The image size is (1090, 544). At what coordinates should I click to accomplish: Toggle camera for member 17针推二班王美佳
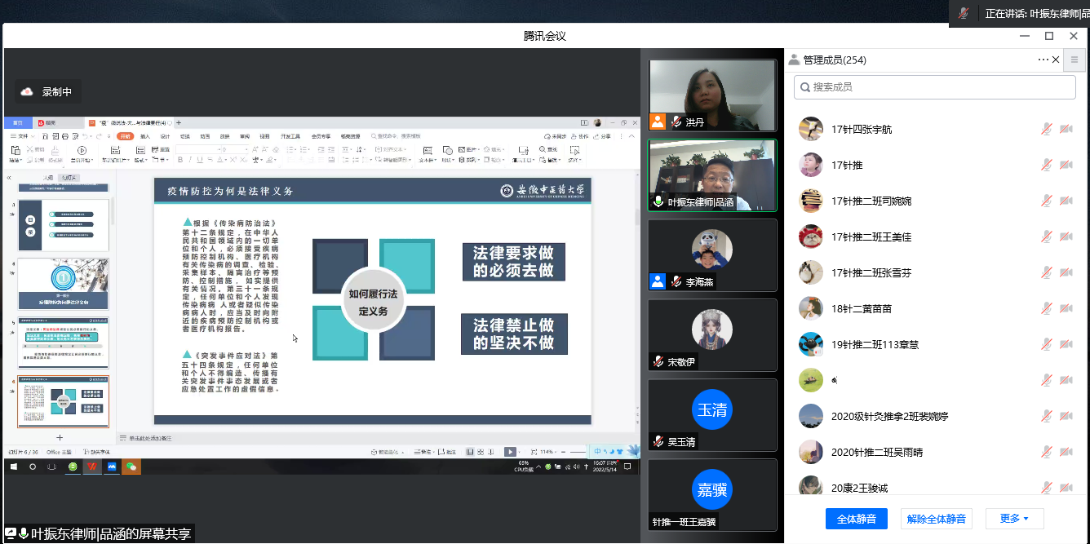[x=1066, y=237]
